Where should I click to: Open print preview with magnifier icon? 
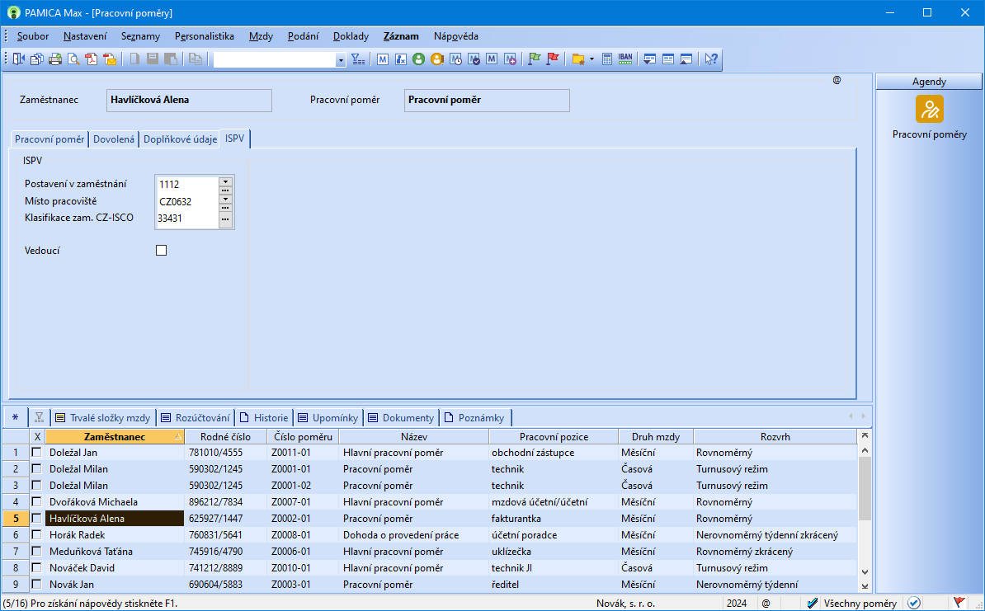pos(73,59)
